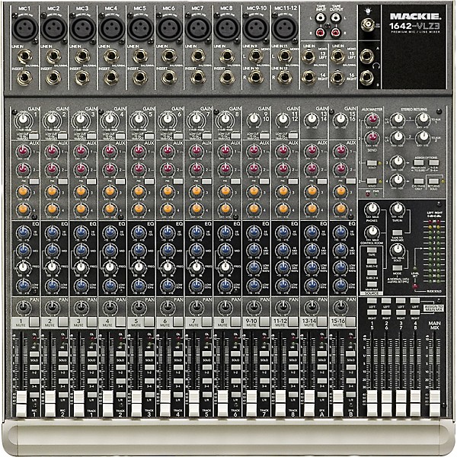Click the PHONES level knob
Screen dimensions: 457x457
point(372,209)
